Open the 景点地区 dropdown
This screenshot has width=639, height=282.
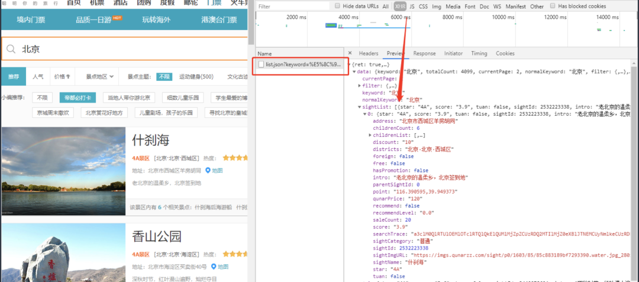pos(100,76)
